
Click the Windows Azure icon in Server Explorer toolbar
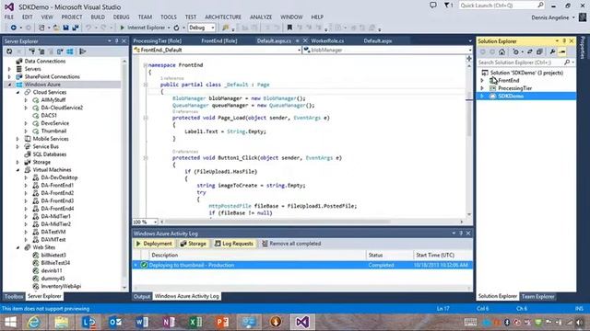tap(70, 51)
